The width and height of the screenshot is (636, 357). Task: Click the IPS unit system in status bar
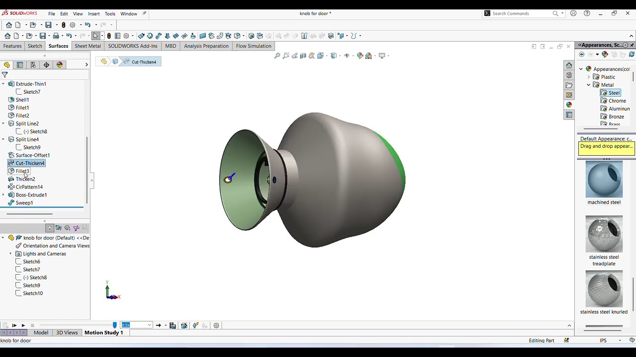click(x=603, y=341)
